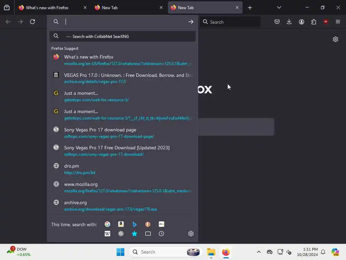This screenshot has height=260, width=346.
Task: Open the Downloads panel
Action: pos(289,22)
